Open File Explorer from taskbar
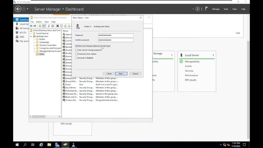This screenshot has height=148, width=263. tap(49, 145)
